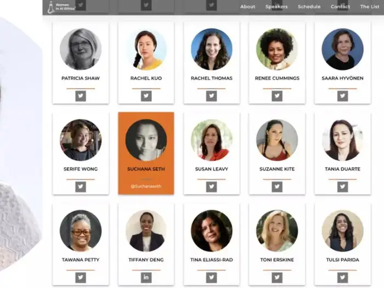Open Saara Hyvönen's Twitter icon

[343, 96]
